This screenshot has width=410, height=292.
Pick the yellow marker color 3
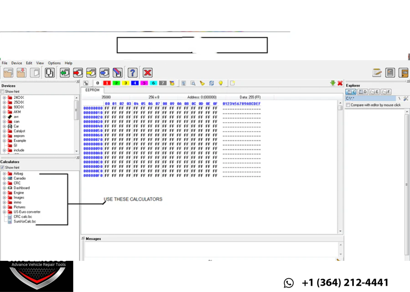(125, 83)
